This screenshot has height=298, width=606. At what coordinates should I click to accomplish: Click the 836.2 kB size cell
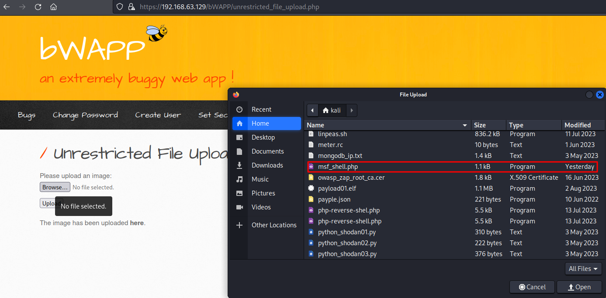pyautogui.click(x=488, y=134)
